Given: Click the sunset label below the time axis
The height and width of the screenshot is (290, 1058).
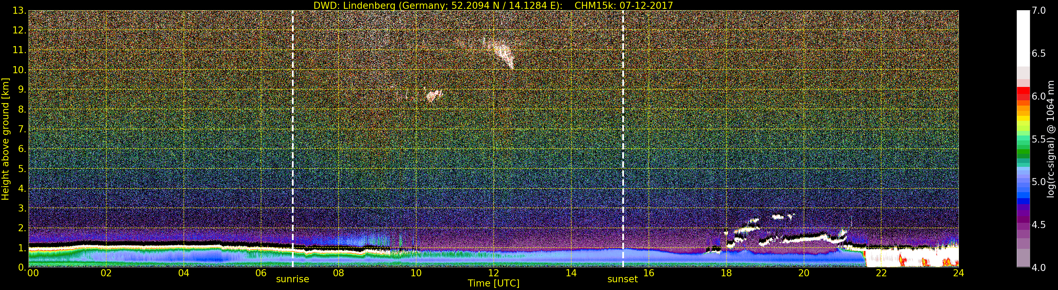Looking at the screenshot, I should pyautogui.click(x=623, y=279).
